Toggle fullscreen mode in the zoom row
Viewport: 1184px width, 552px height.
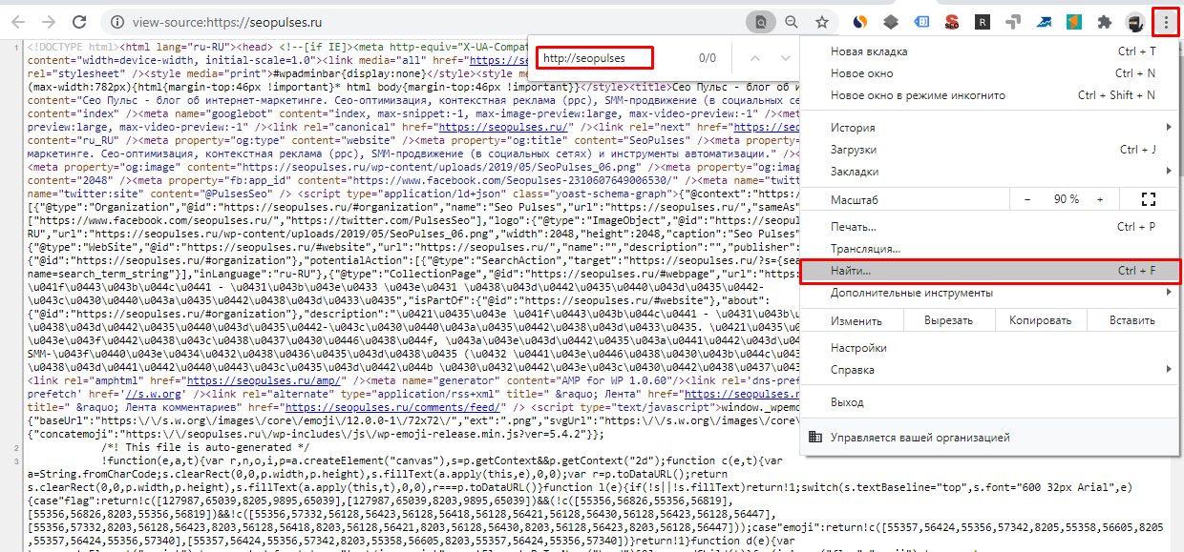tap(1149, 199)
